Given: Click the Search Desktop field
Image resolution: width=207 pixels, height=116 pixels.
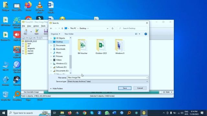Looking at the screenshot, I should [x=132, y=28].
